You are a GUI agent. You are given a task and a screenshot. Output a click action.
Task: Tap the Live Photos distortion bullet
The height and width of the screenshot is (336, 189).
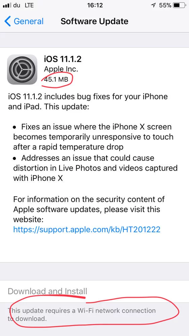point(95,168)
